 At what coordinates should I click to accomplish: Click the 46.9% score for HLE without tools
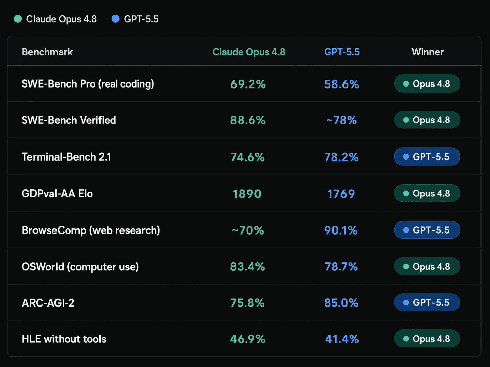[x=248, y=339]
